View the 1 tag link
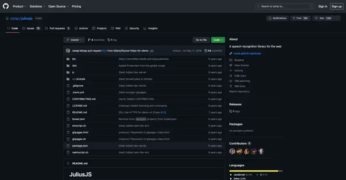Screen dimensions: 346x180 tap(112, 40)
